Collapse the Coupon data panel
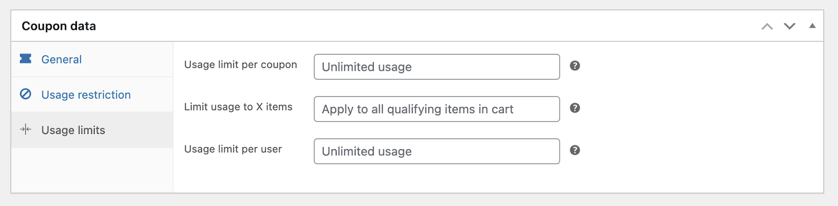Viewport: 838px width, 206px height. coord(812,26)
